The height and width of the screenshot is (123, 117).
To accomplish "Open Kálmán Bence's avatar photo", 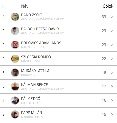I will click(15, 86).
